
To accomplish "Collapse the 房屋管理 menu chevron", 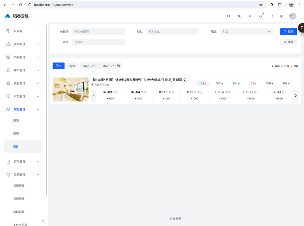I will (x=38, y=109).
